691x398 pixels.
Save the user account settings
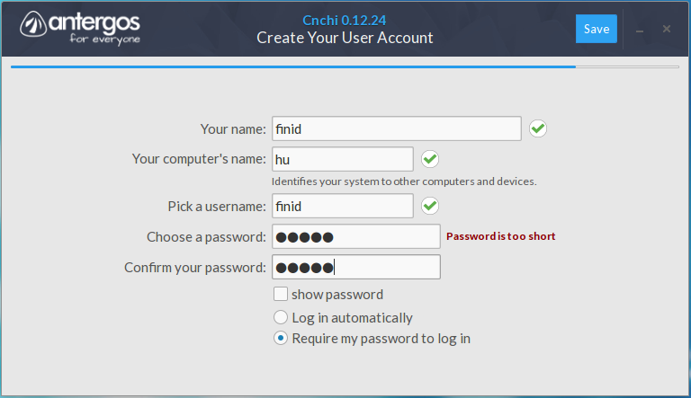(597, 29)
